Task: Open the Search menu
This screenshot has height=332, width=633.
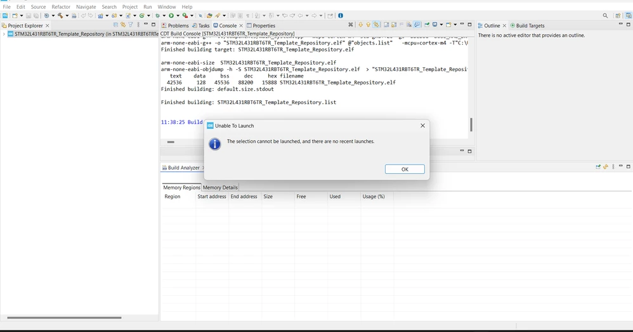Action: click(x=109, y=7)
